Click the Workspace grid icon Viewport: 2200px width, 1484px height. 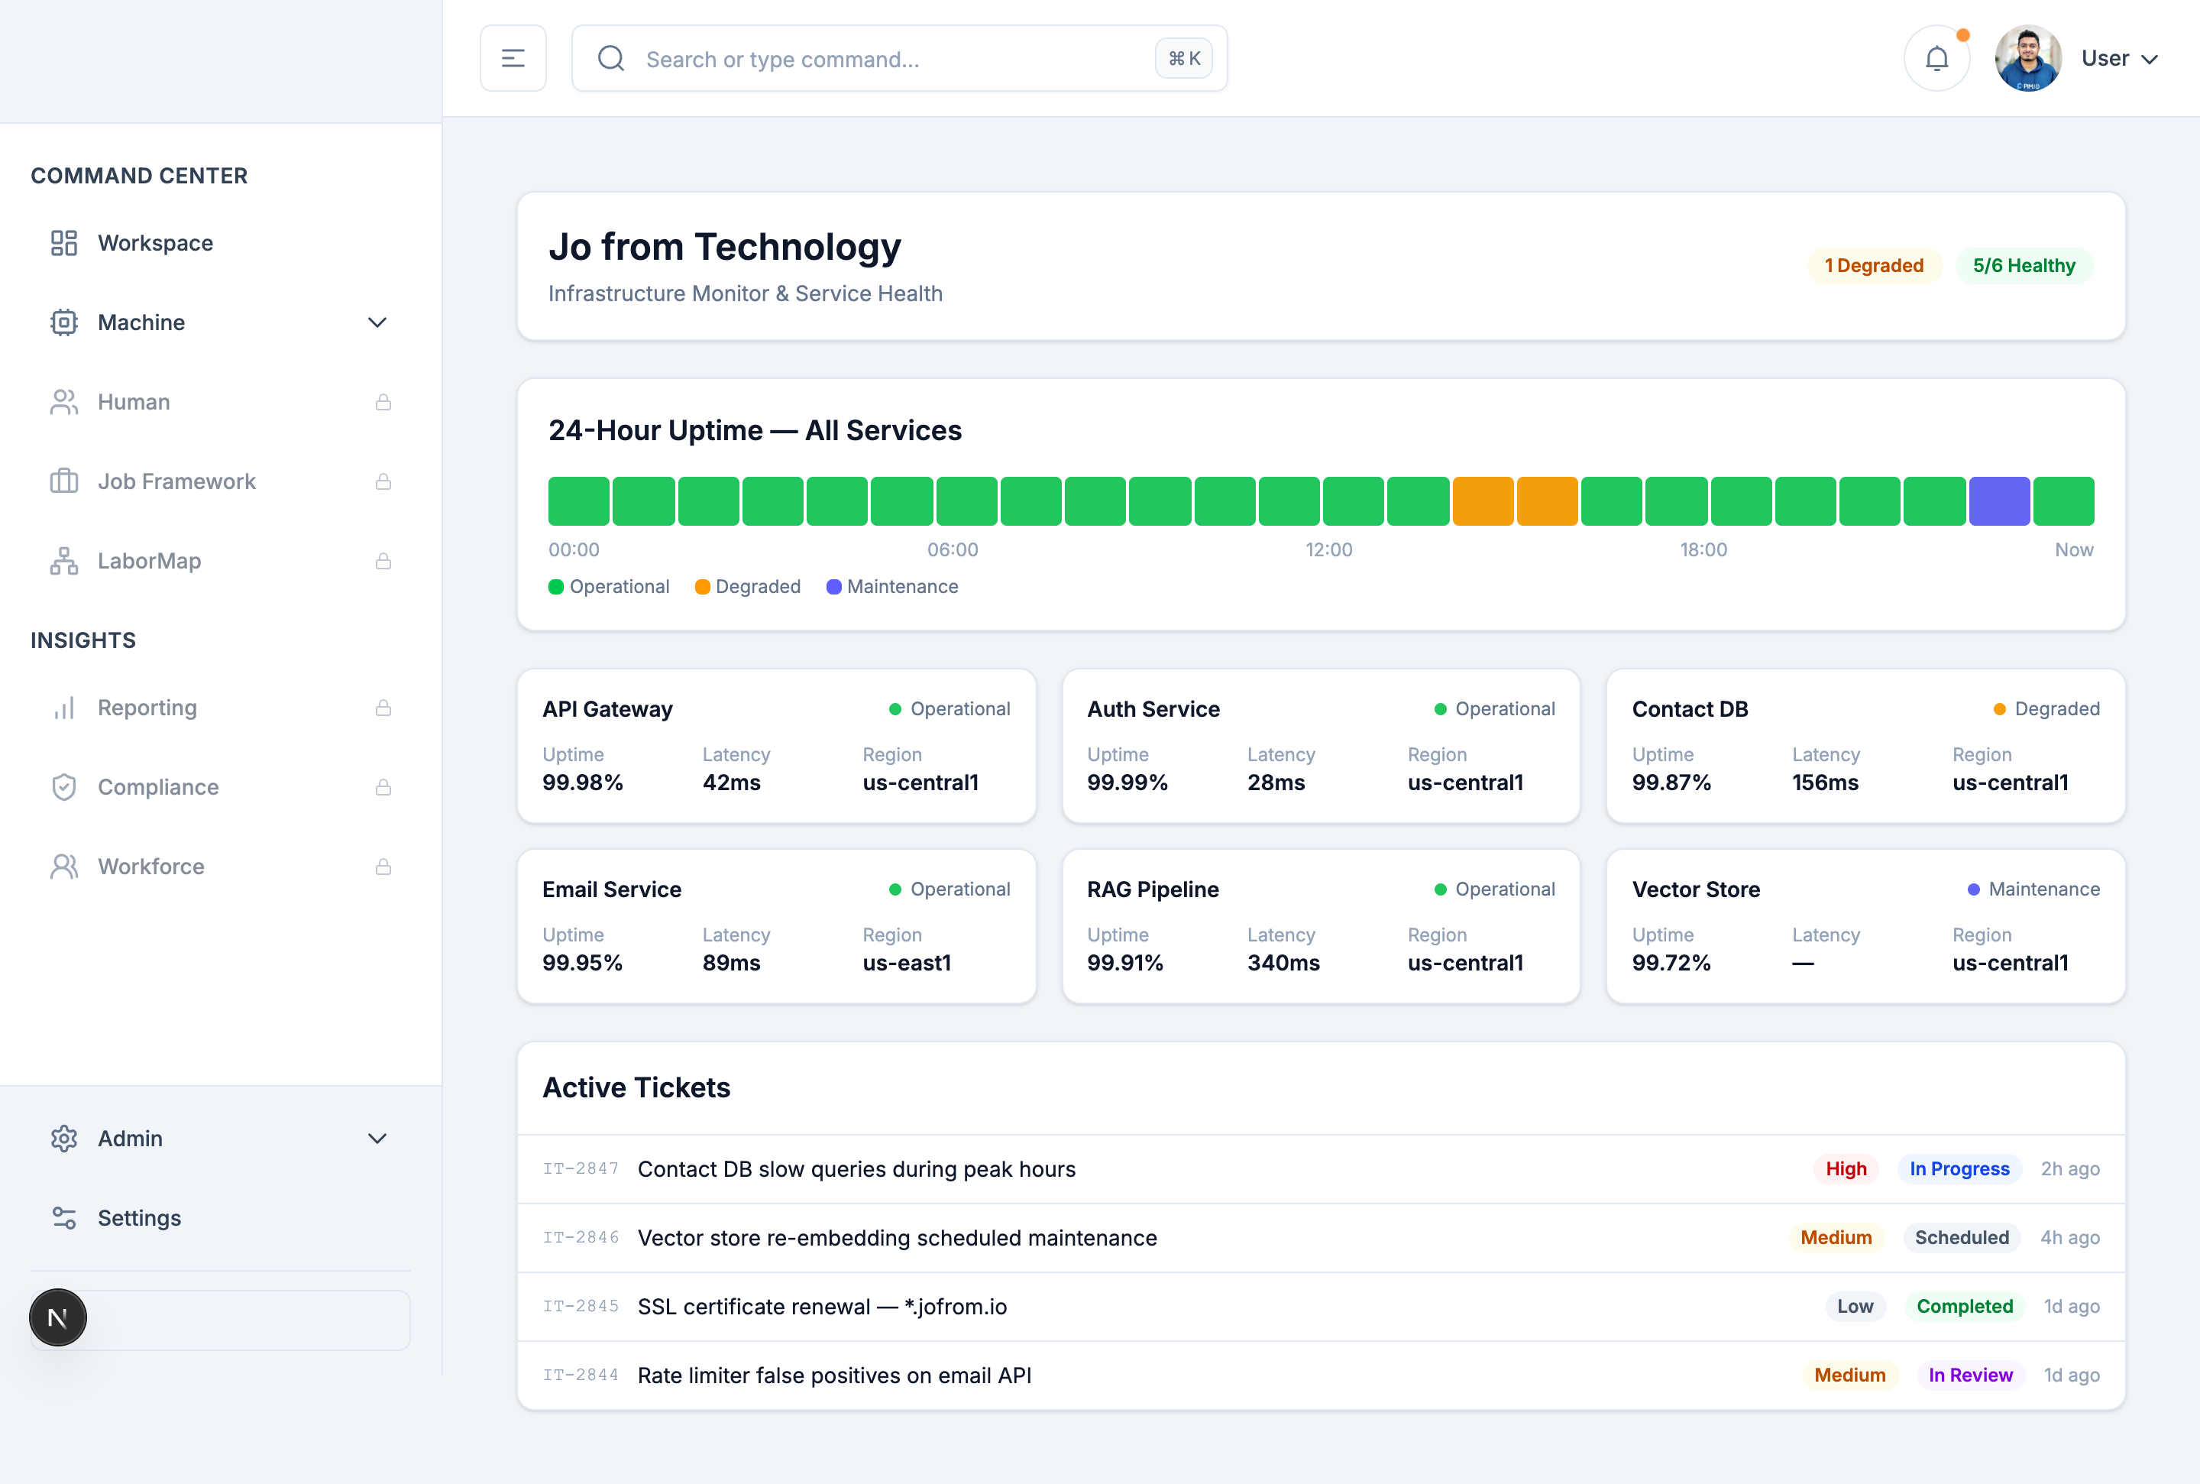coord(63,243)
